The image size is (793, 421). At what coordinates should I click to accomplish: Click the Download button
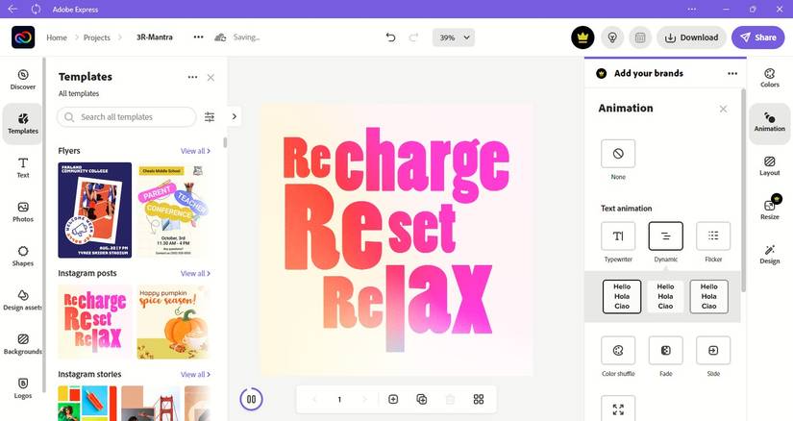point(691,37)
